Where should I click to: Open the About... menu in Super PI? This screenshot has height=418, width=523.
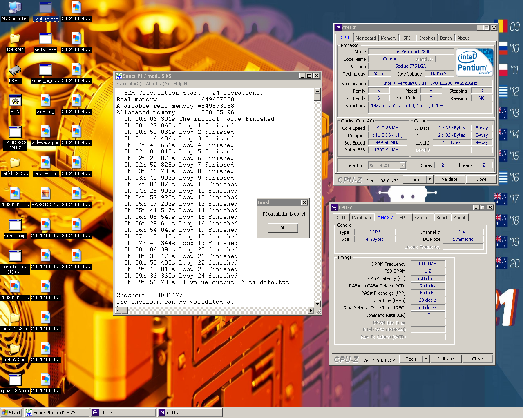pos(157,84)
